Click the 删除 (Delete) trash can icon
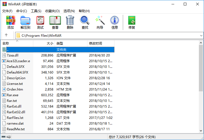This screenshot has width=204, height=140. 70,20
